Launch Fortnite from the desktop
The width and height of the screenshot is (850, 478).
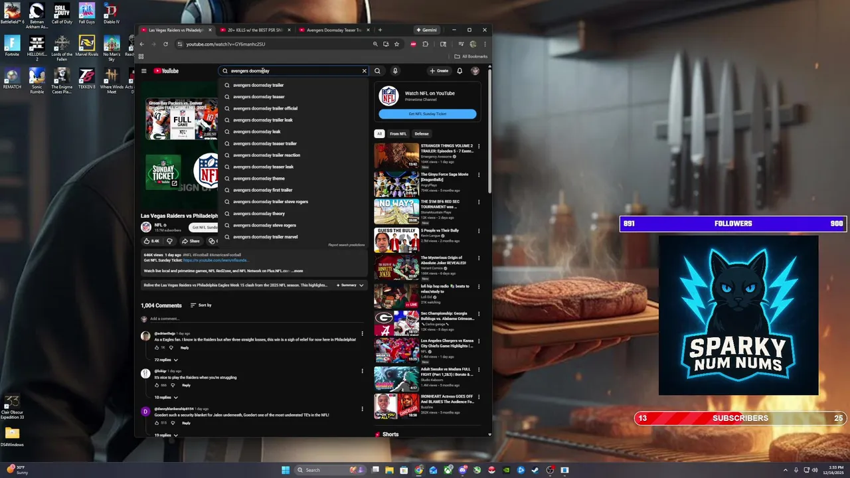click(12, 46)
